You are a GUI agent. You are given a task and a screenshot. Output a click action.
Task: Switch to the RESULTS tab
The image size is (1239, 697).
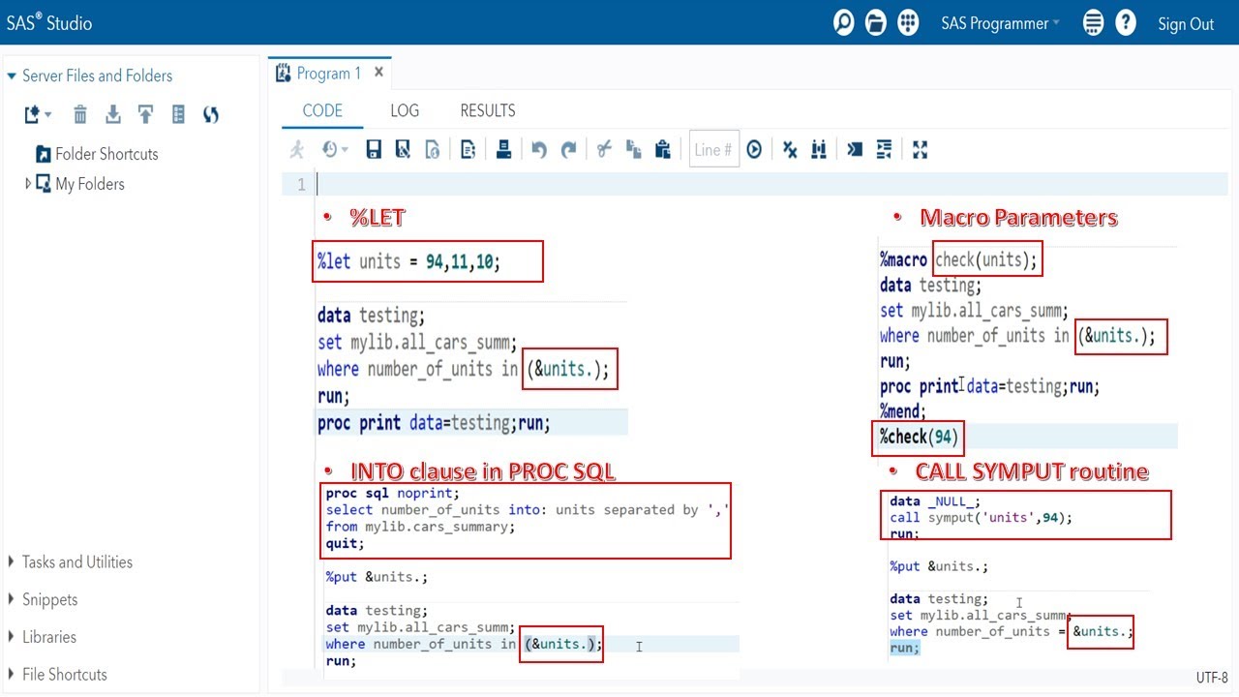[488, 110]
